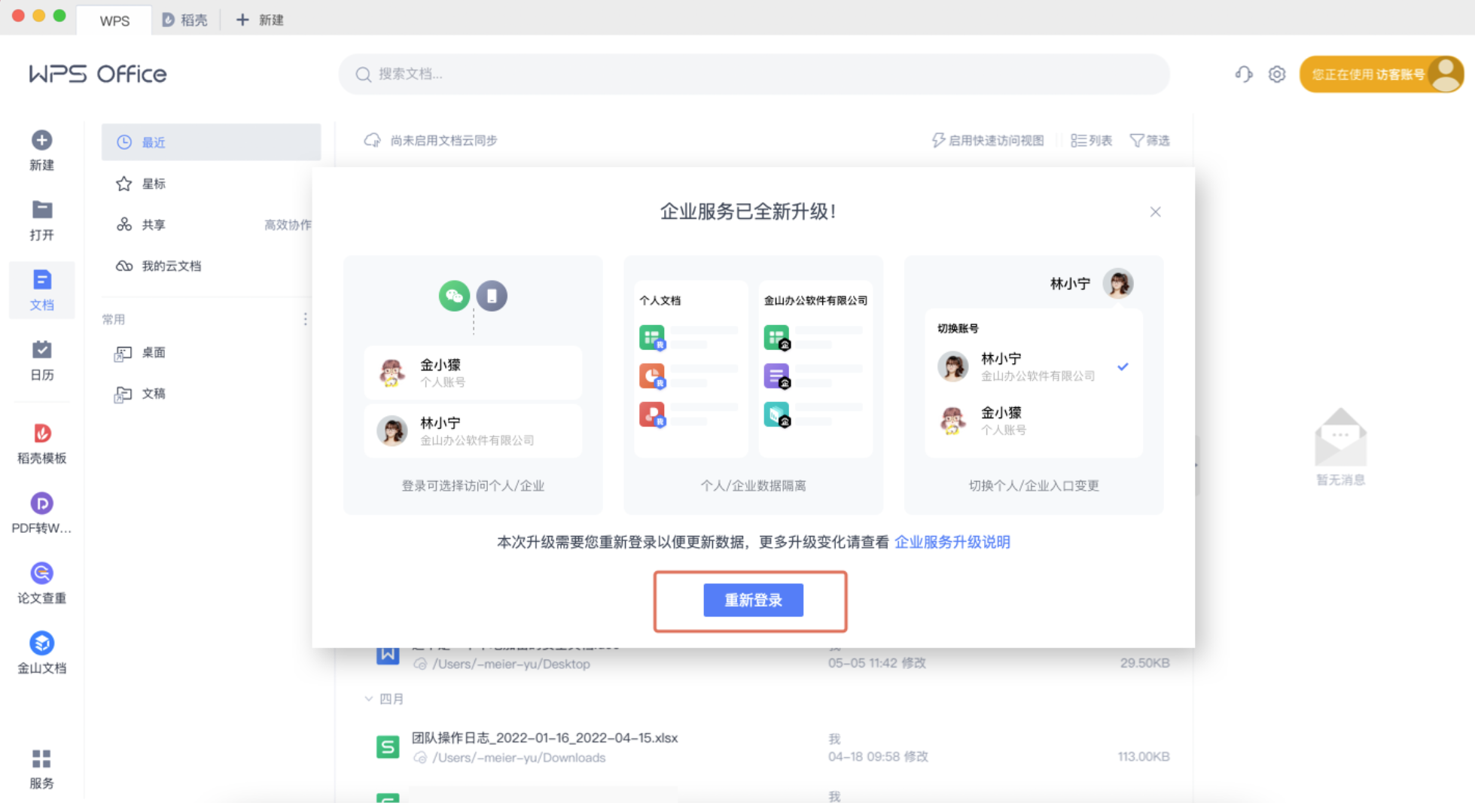Click the 个人文档 column header
Screen dimensions: 1475x803
[x=660, y=300]
